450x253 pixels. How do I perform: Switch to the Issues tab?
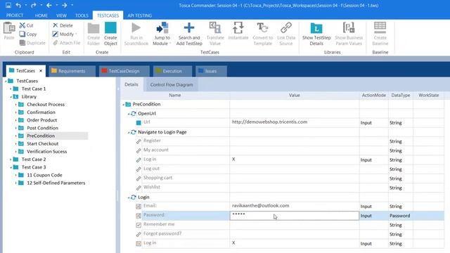pos(211,71)
